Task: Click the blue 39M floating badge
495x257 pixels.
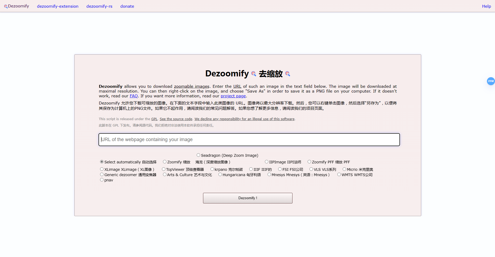Action: (x=491, y=81)
